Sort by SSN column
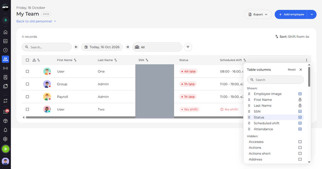 point(147,60)
